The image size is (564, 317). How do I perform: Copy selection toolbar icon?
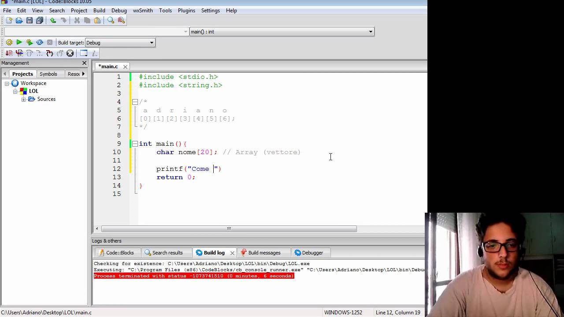point(87,20)
